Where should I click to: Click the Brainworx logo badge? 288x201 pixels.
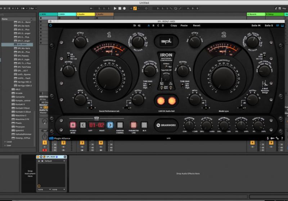click(x=166, y=125)
